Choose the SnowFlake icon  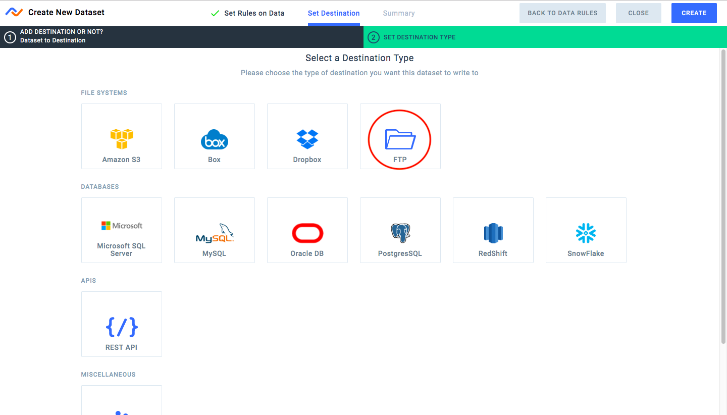[x=586, y=233]
